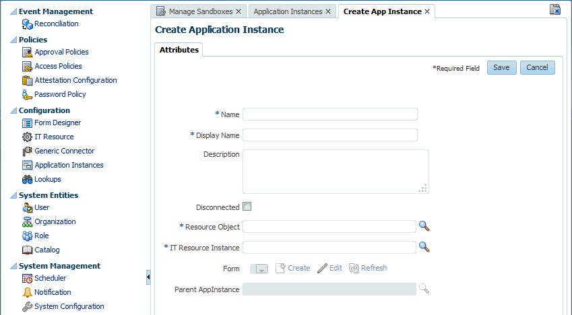Click the close-all-tabs icon at top right
Screen dimensions: 572x315
coord(555,9)
